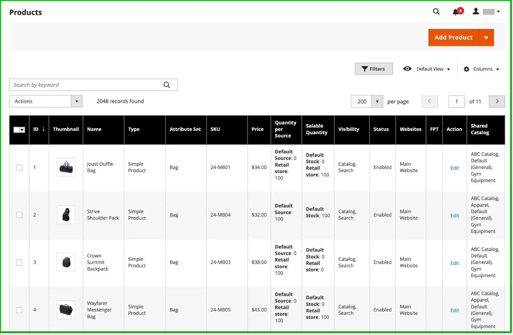Open the notifications bell icon
The image size is (513, 335).
pyautogui.click(x=456, y=12)
